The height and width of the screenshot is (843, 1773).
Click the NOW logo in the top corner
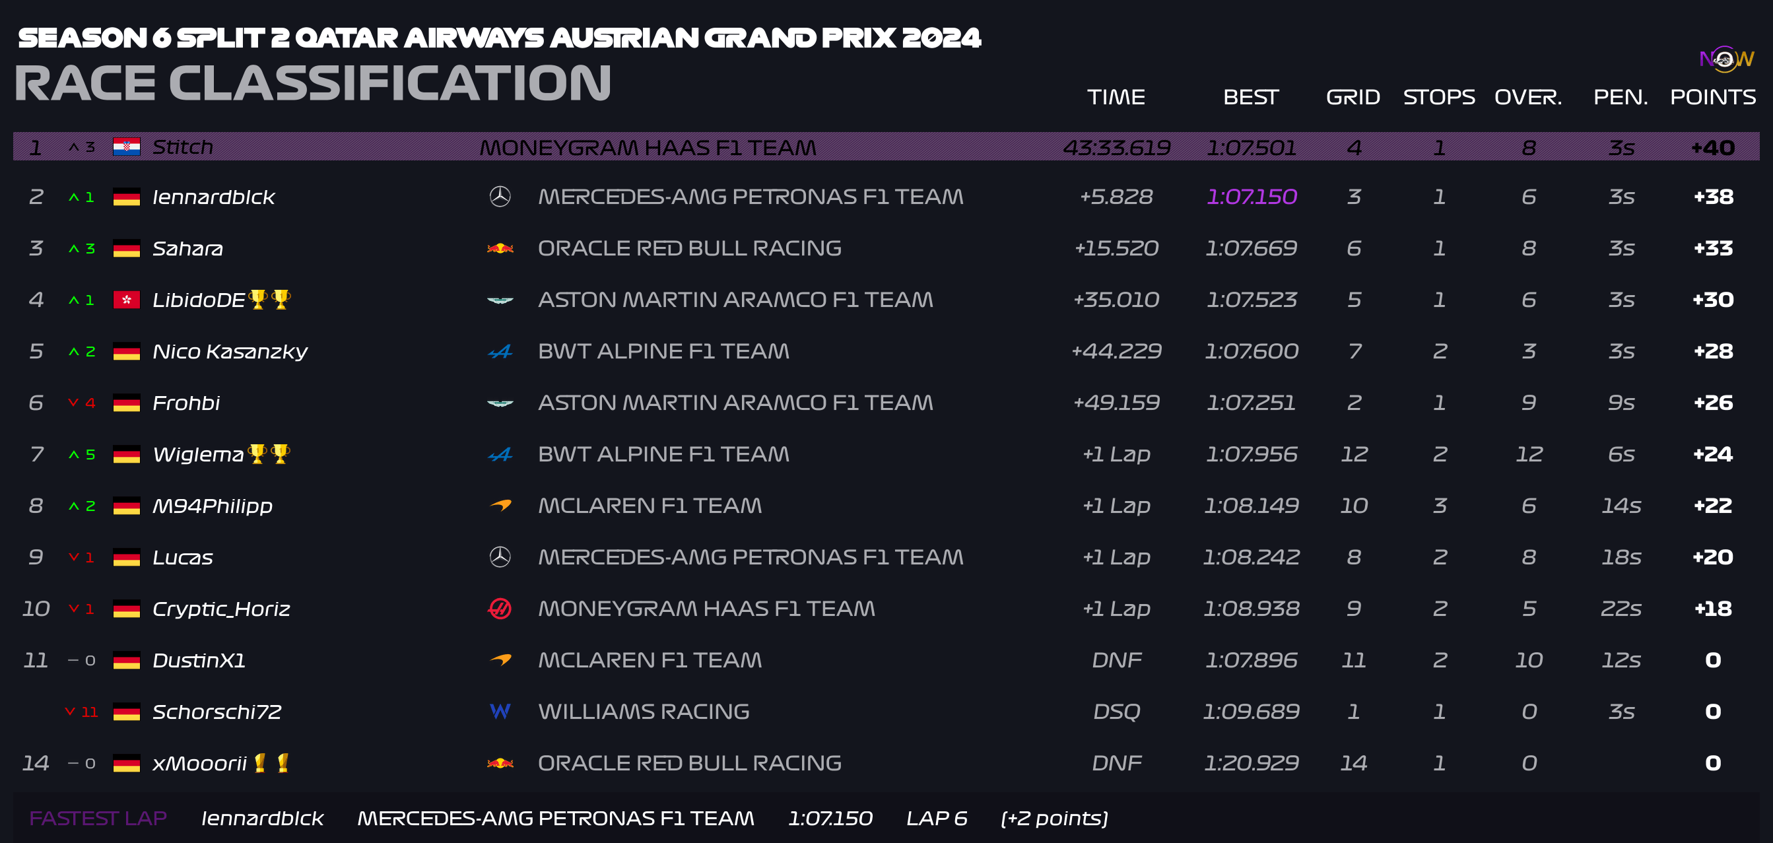coord(1726,59)
